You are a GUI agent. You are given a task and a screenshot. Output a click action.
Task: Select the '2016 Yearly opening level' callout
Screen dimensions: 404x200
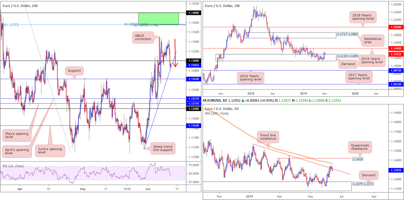(x=251, y=78)
